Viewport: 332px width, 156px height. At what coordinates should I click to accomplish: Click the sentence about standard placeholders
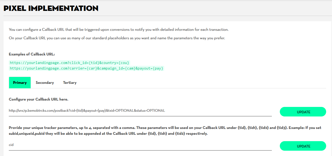click(117, 38)
